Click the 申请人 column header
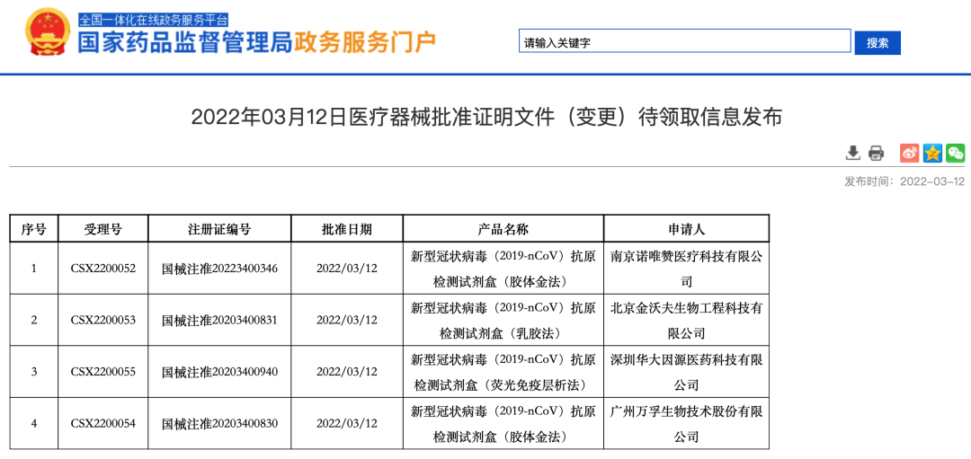This screenshot has height=459, width=971. pos(686,229)
